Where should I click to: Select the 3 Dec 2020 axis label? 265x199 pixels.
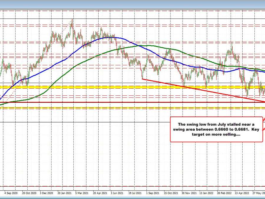pyautogui.click(x=47, y=193)
